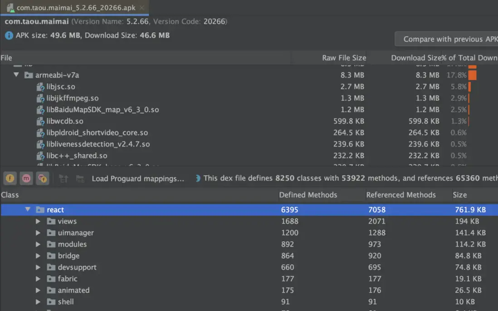
Task: Click the libijkffmpeg.so file icon
Action: pyautogui.click(x=40, y=98)
